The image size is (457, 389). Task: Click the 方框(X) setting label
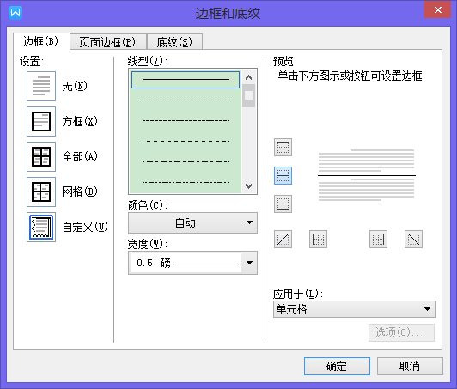point(80,121)
